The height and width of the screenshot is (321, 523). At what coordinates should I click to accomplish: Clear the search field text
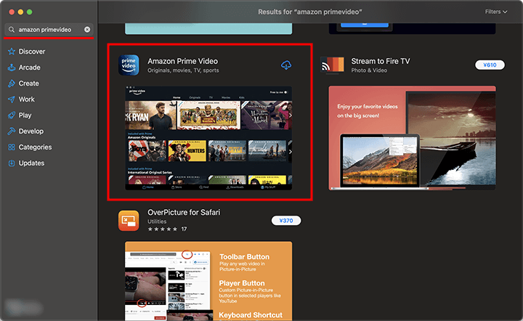point(87,29)
